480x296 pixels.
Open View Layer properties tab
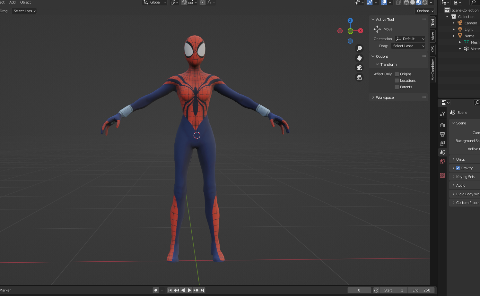[x=442, y=143]
